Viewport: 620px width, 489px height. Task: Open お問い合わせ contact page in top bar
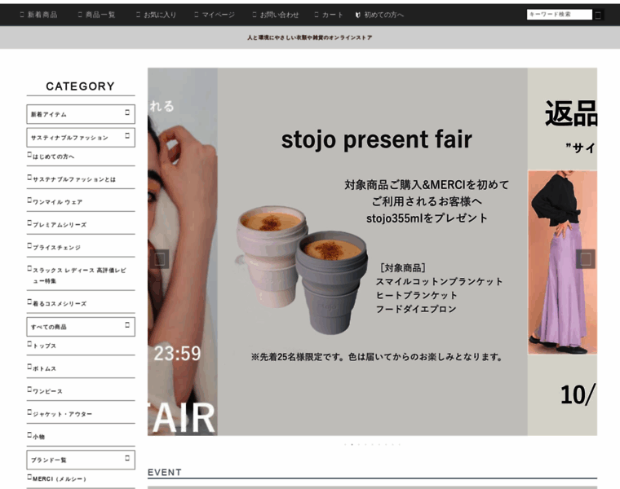[275, 15]
